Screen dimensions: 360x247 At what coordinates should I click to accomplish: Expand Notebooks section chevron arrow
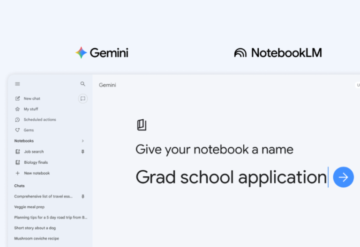[82, 141]
